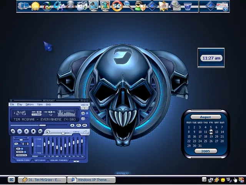Open the Recycle Bin dock icon

(188, 6)
